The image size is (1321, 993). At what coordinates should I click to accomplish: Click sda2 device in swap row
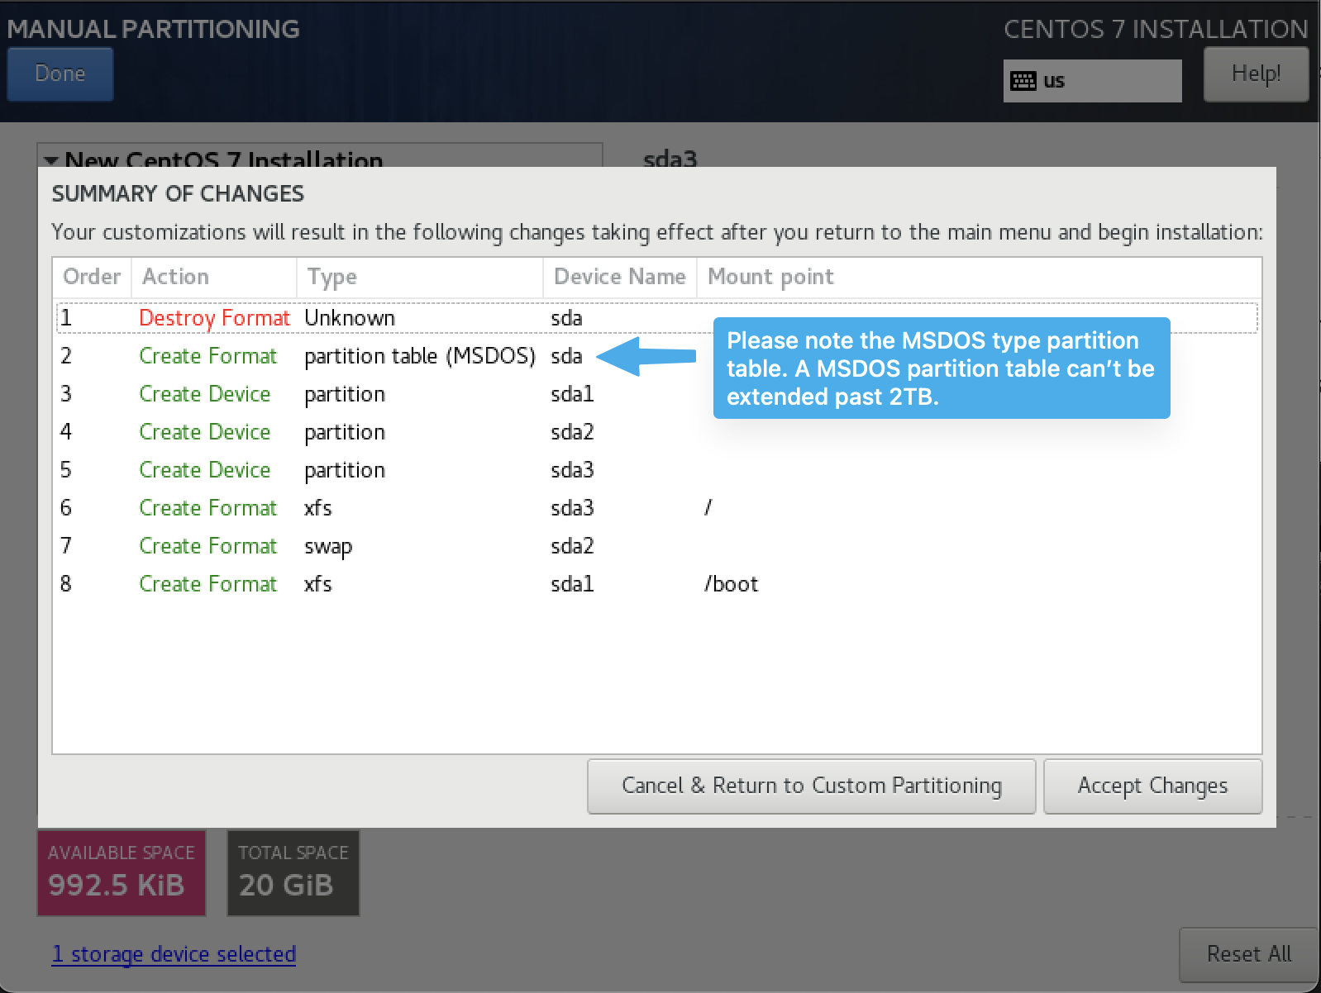pyautogui.click(x=572, y=546)
